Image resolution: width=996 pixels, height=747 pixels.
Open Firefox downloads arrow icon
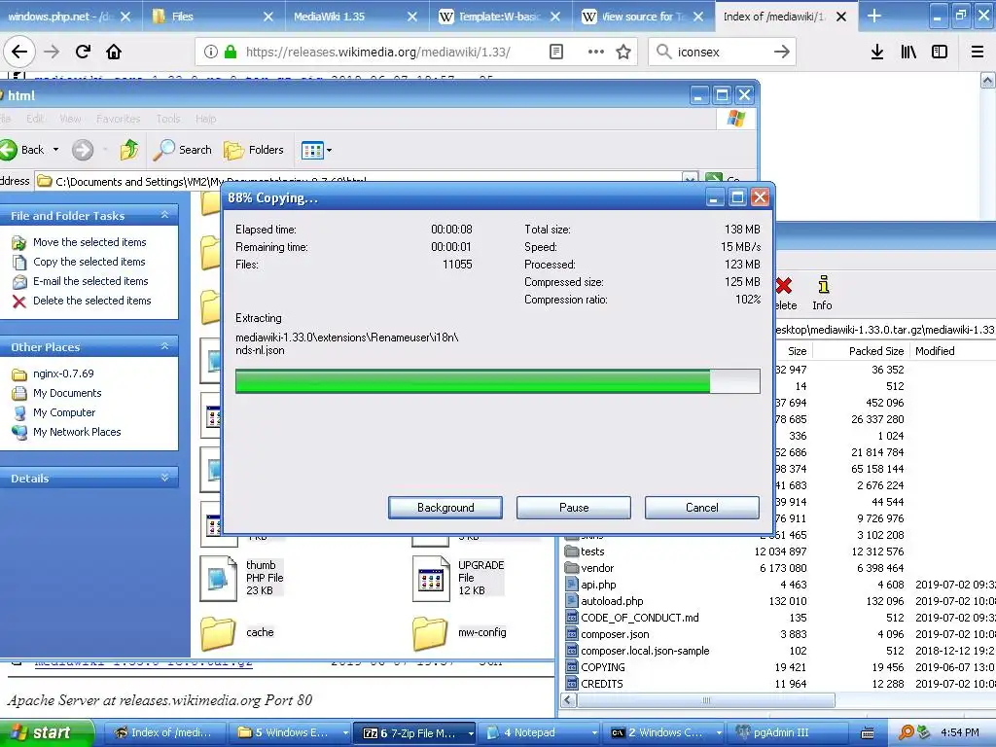pos(877,52)
